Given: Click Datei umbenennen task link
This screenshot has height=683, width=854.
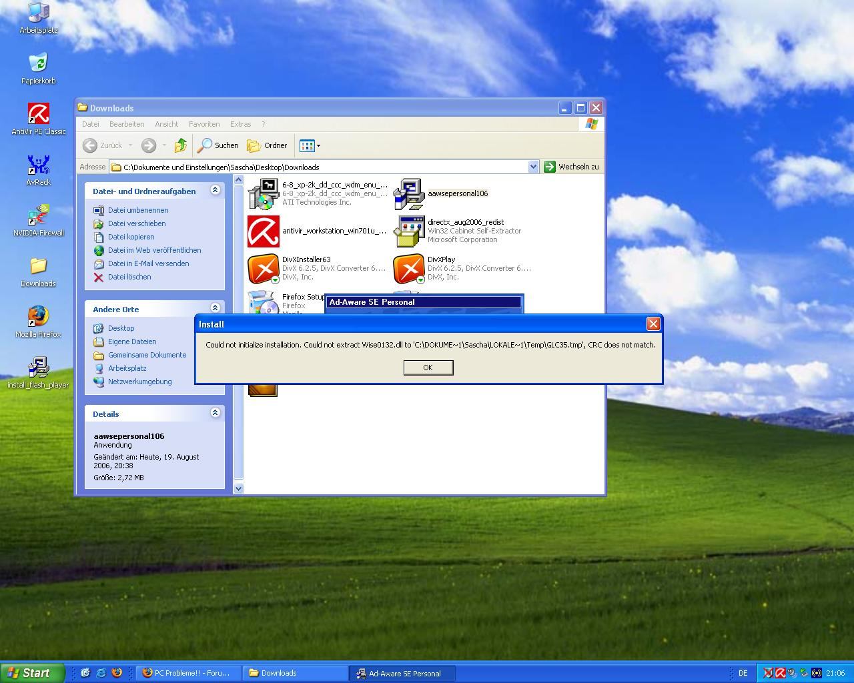Looking at the screenshot, I should (x=138, y=210).
